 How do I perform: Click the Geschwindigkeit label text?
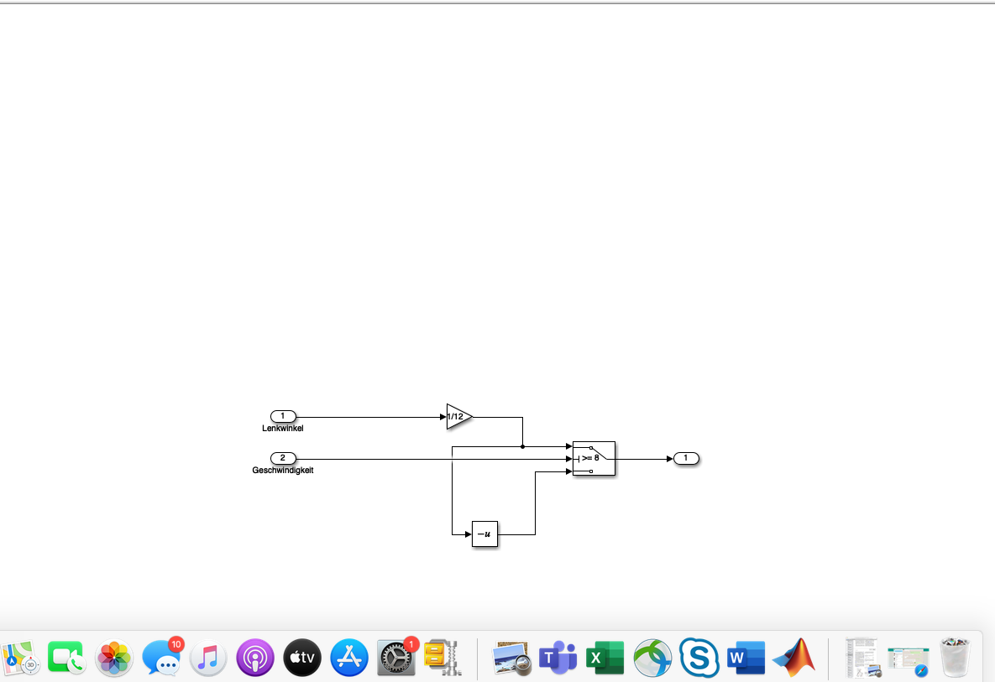(283, 471)
